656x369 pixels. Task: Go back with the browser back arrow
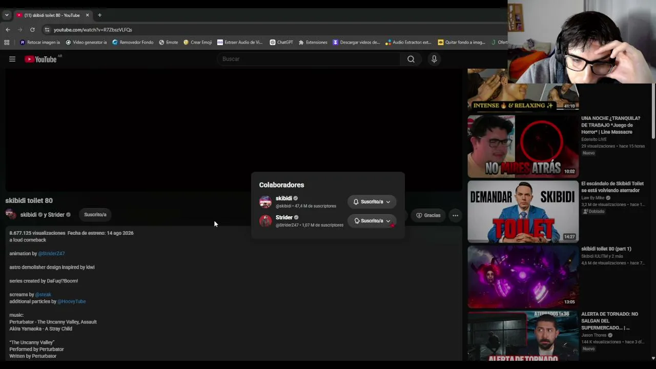tap(8, 30)
